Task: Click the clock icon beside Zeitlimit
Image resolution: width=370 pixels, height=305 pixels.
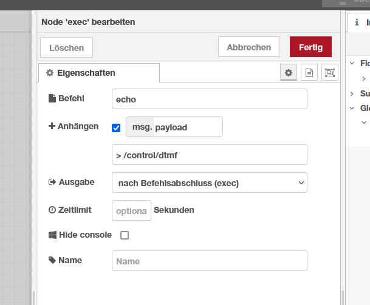Action: (x=52, y=210)
